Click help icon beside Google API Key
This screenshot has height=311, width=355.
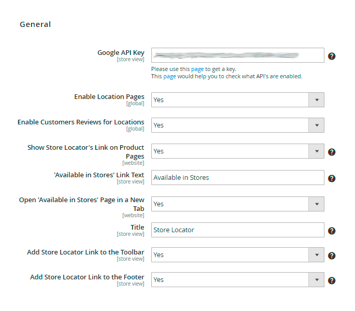pos(332,56)
